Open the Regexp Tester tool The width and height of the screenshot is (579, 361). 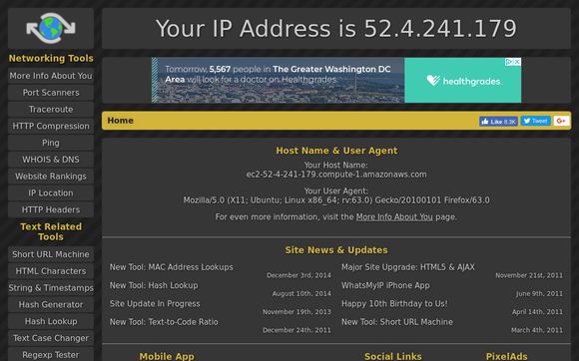point(51,355)
